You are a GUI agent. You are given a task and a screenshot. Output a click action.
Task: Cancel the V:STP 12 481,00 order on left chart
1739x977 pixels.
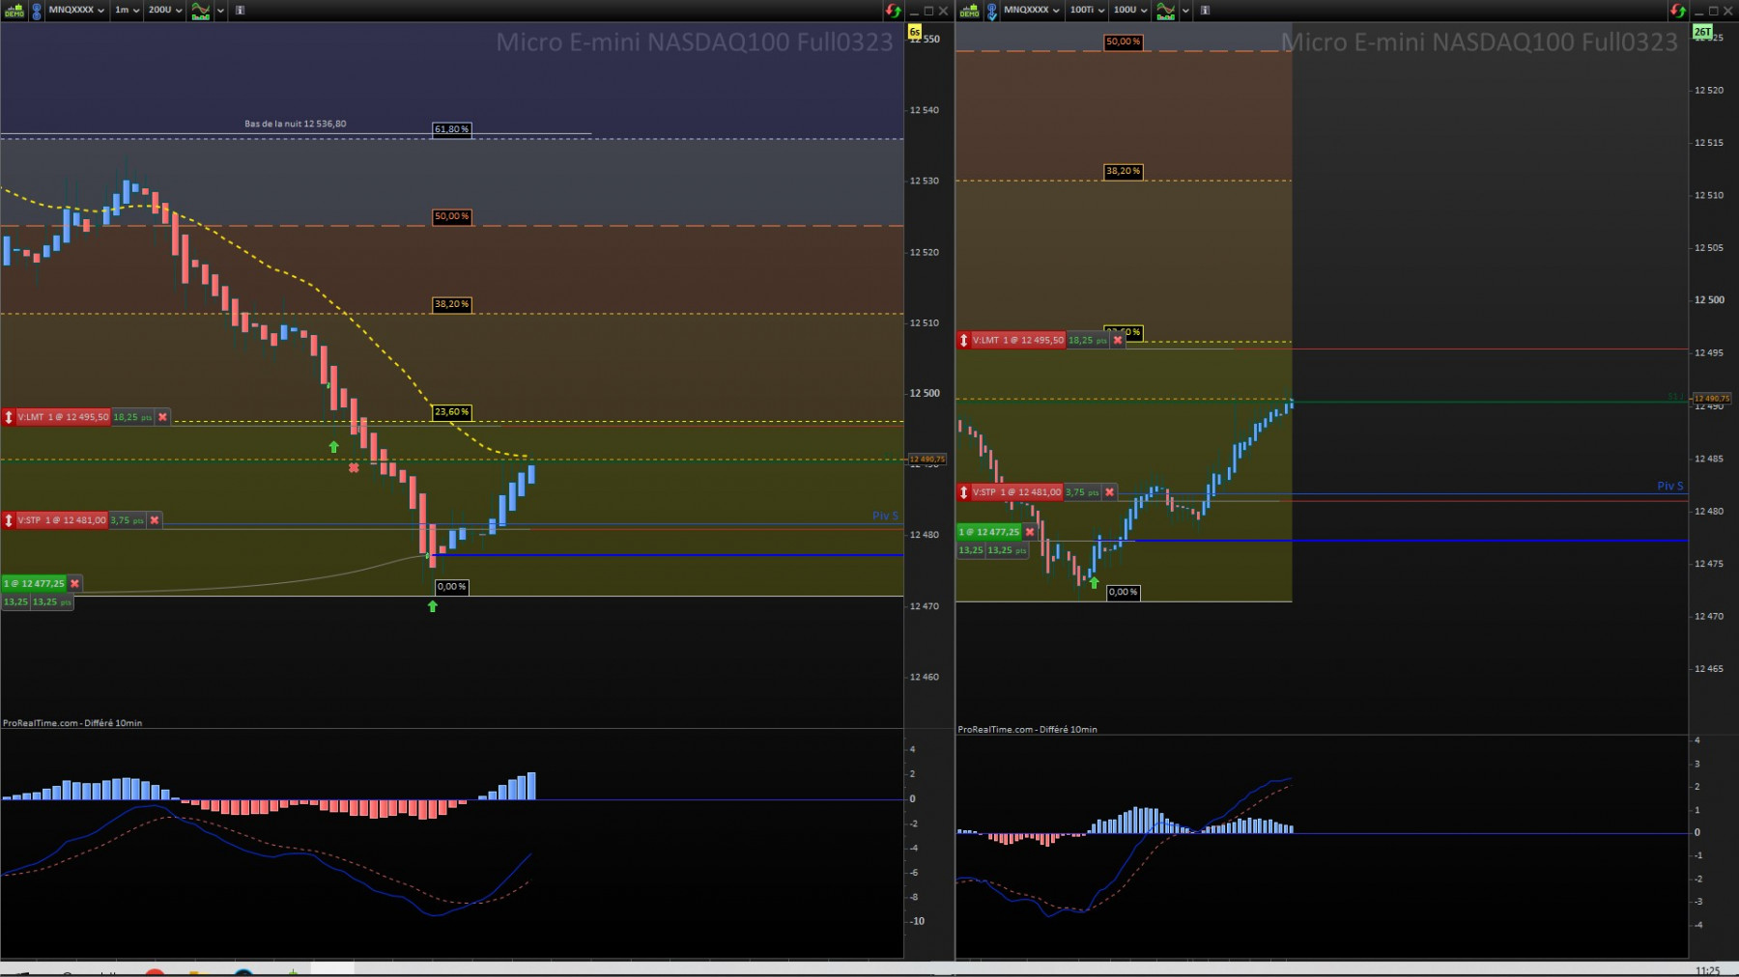(155, 520)
